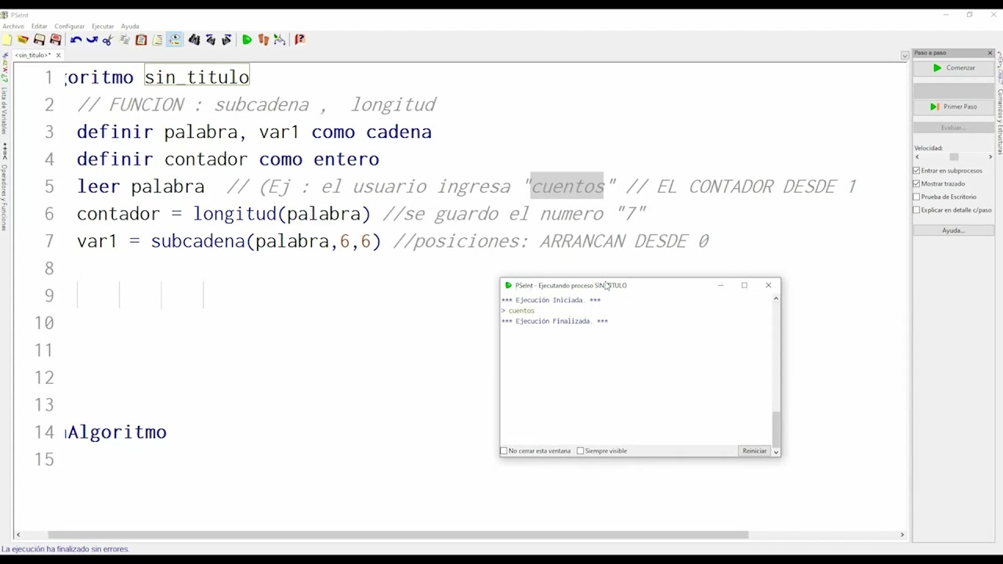This screenshot has width=1003, height=564.
Task: Click line number 9 in gutter
Action: (x=49, y=296)
